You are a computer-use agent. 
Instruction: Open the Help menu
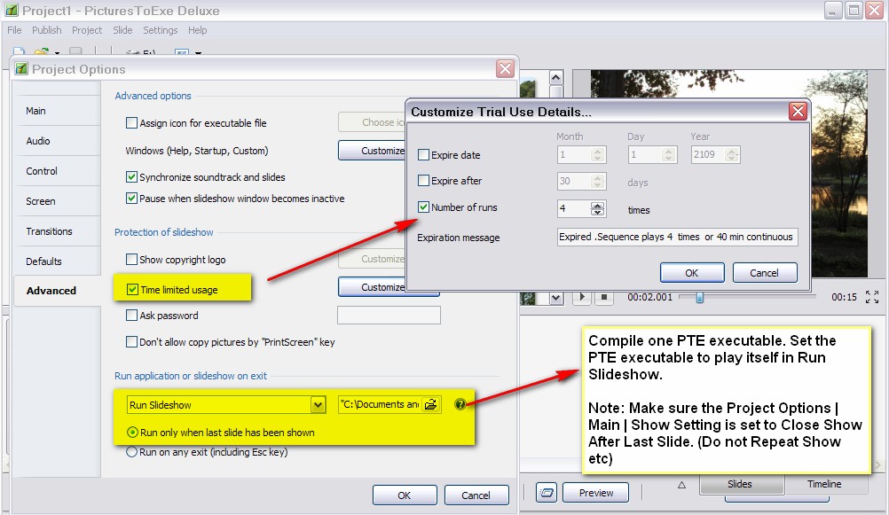[x=197, y=30]
